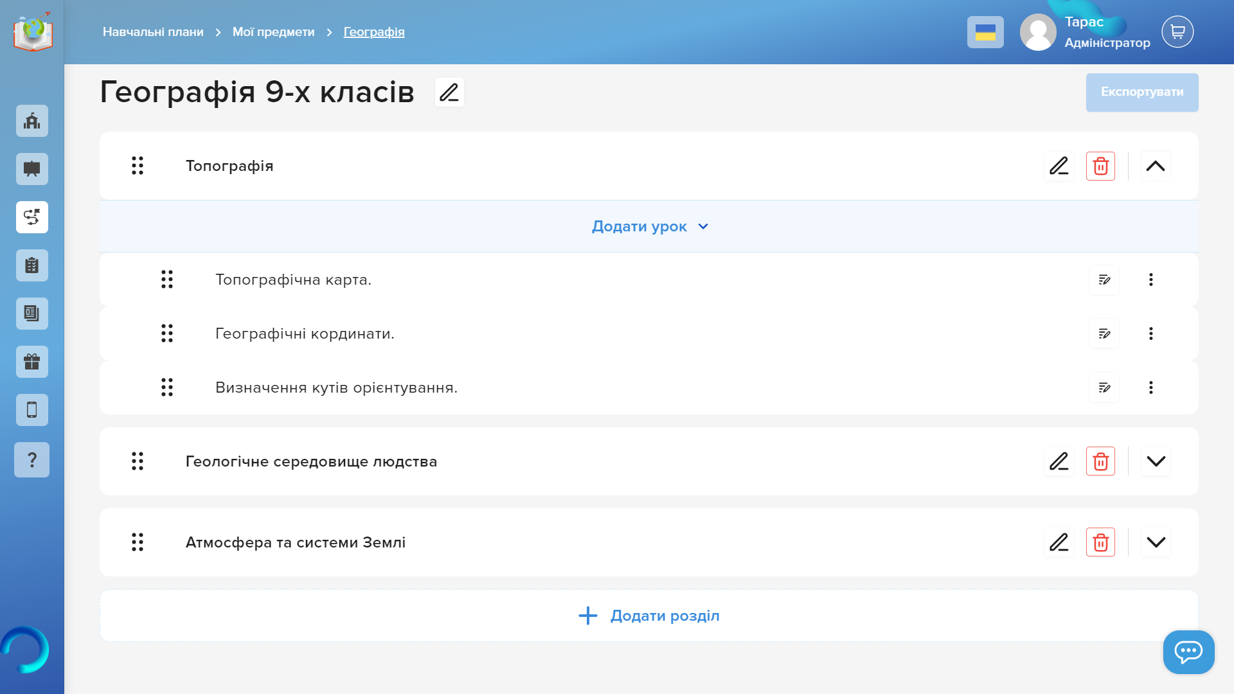
Task: Go to Мої предмети breadcrumb
Action: click(x=273, y=32)
